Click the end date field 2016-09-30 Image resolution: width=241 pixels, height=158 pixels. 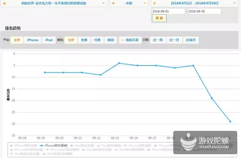click(x=204, y=11)
